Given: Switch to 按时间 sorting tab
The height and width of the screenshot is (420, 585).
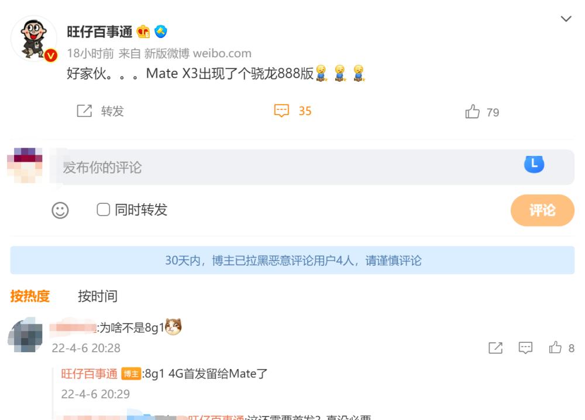Looking at the screenshot, I should point(98,296).
